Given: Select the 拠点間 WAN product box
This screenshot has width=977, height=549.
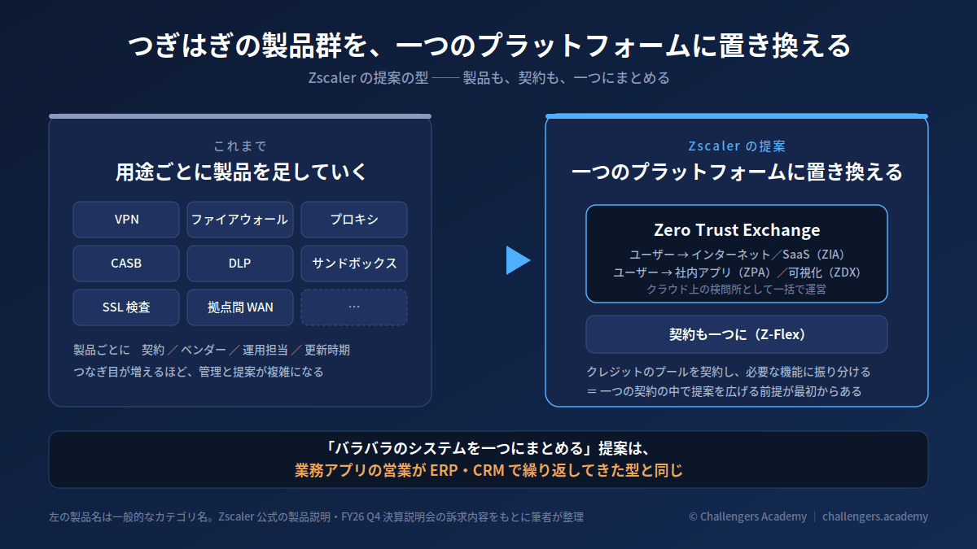Looking at the screenshot, I should (x=240, y=307).
